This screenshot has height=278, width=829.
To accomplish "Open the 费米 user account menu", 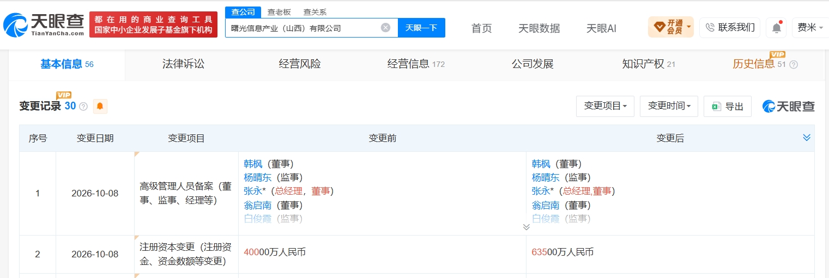I will (810, 28).
